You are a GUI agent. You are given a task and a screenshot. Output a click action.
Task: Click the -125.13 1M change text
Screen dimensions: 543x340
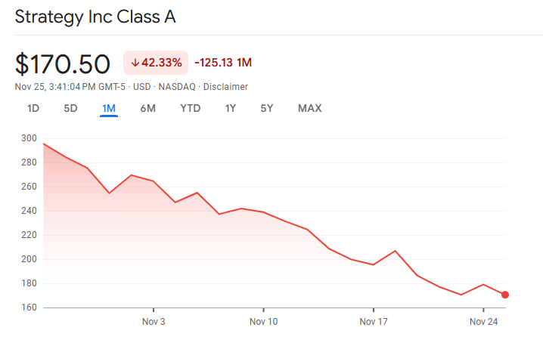click(223, 63)
